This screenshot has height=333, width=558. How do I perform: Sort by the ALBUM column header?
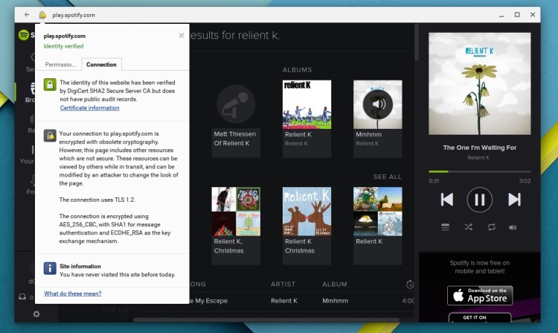tap(335, 285)
